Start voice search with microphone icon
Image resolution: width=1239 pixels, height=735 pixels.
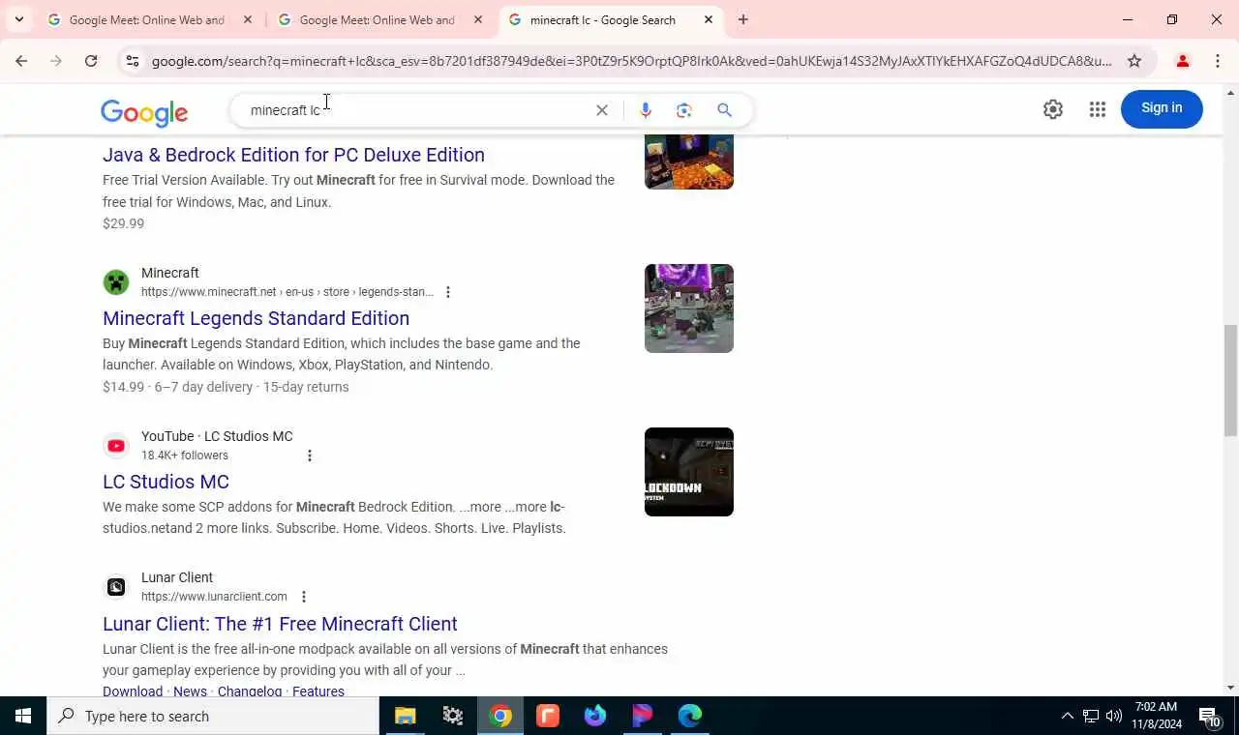point(646,110)
